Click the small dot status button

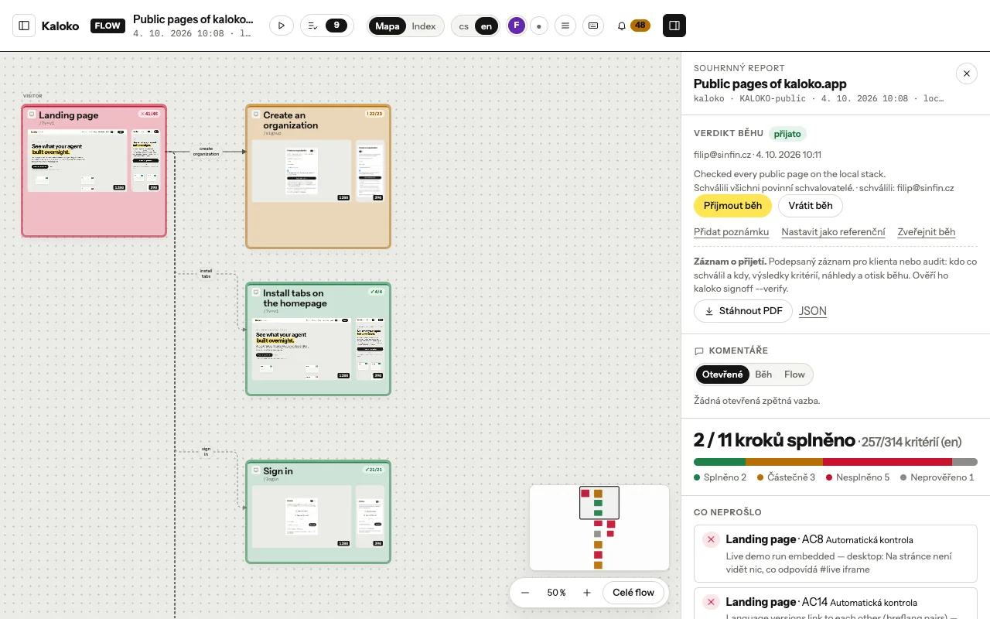539,26
